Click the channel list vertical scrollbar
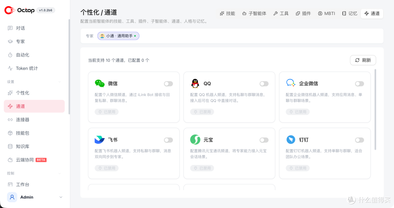The image size is (394, 208). 375,109
